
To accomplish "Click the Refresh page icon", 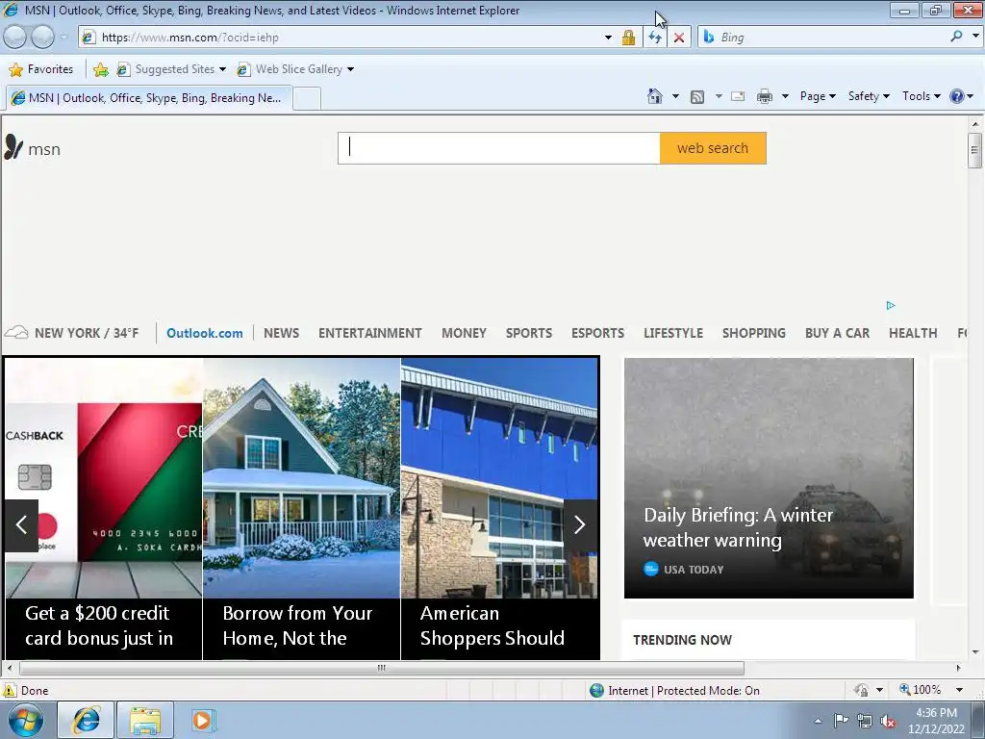I will [655, 38].
